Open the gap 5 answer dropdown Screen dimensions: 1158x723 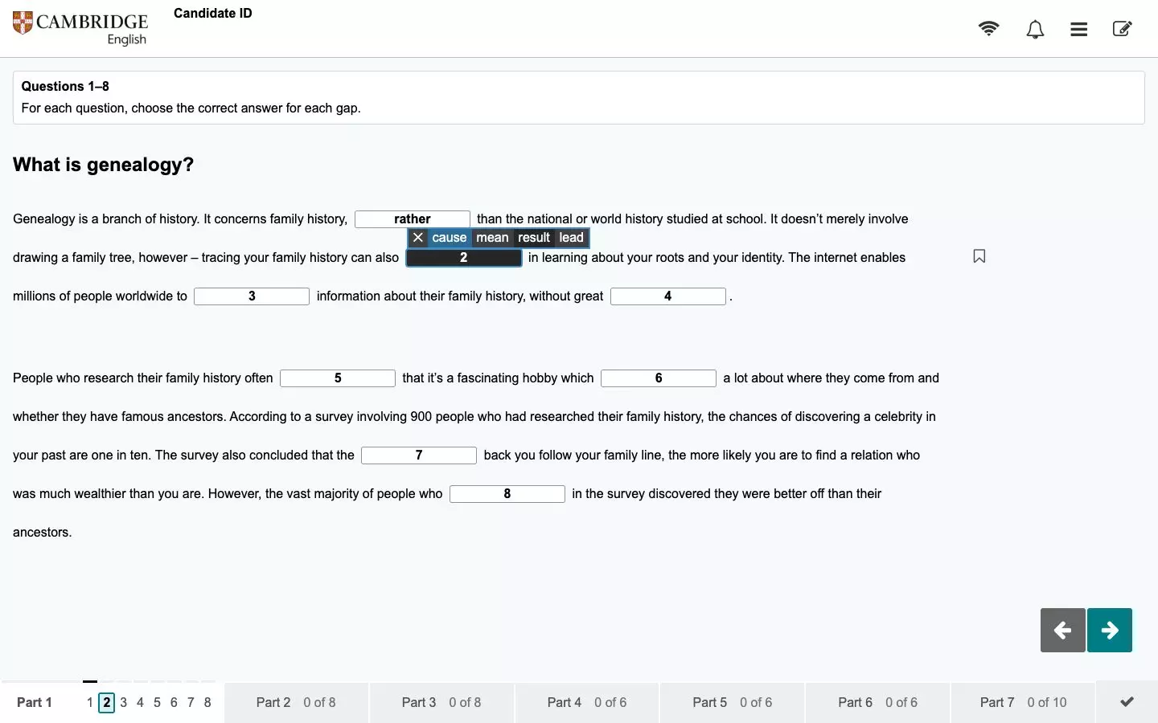[x=338, y=378]
